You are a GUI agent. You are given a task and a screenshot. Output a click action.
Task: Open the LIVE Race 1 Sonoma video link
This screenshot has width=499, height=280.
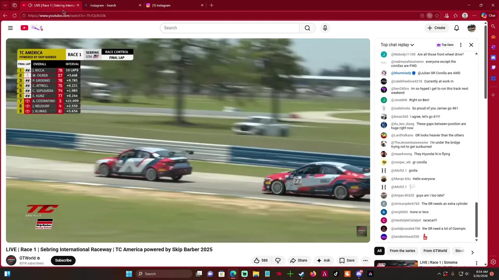pyautogui.click(x=439, y=262)
